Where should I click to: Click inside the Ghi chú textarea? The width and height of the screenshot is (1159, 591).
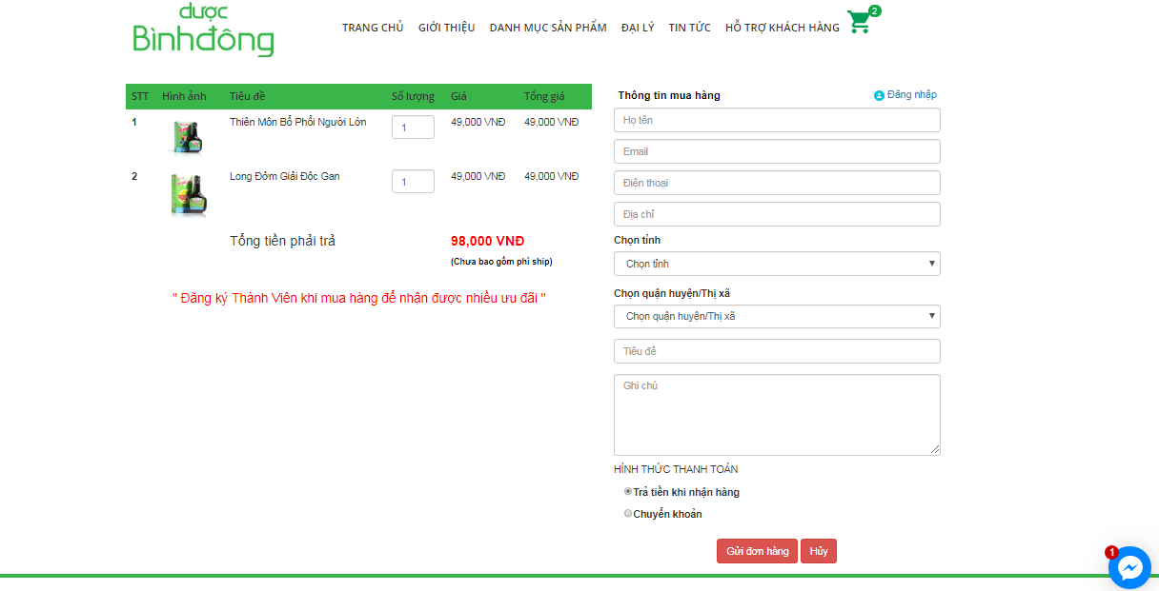777,414
